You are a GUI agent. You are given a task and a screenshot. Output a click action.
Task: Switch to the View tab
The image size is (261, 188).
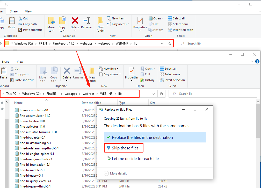(x=28, y=11)
